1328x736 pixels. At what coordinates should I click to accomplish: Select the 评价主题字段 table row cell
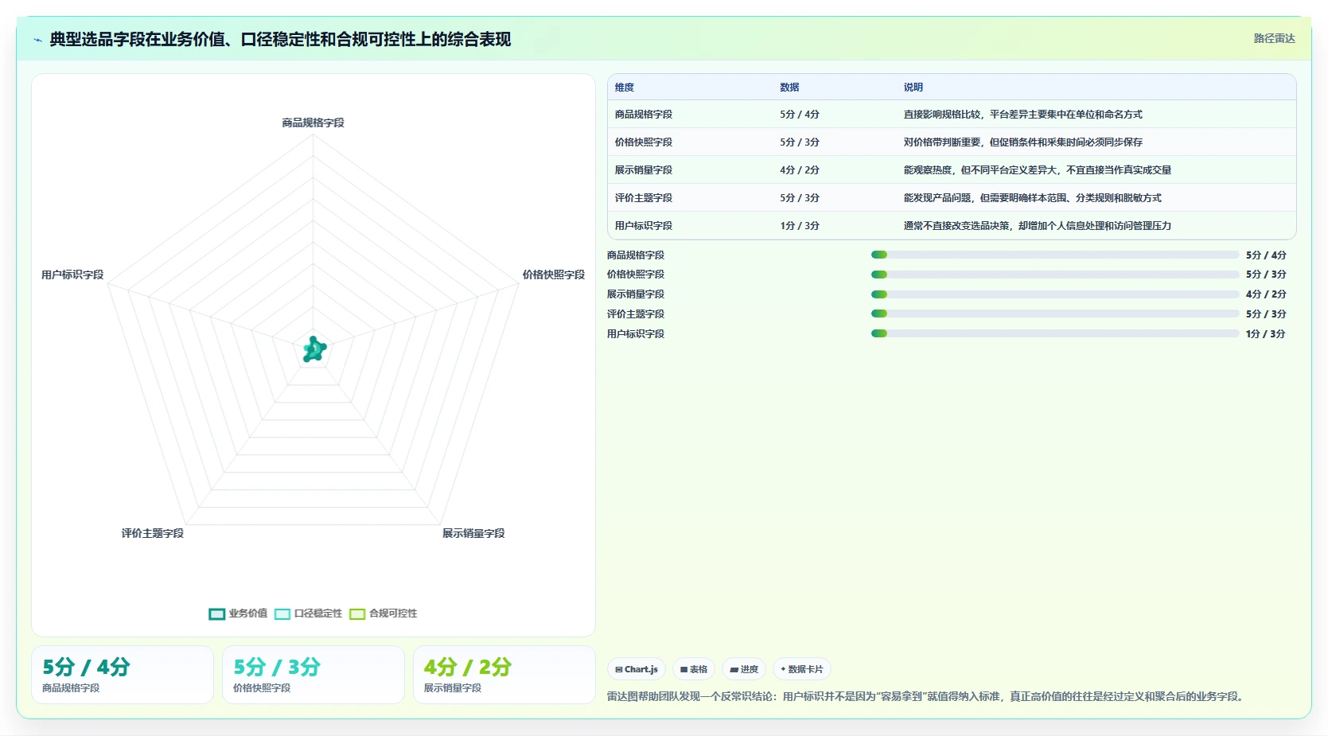pyautogui.click(x=644, y=198)
